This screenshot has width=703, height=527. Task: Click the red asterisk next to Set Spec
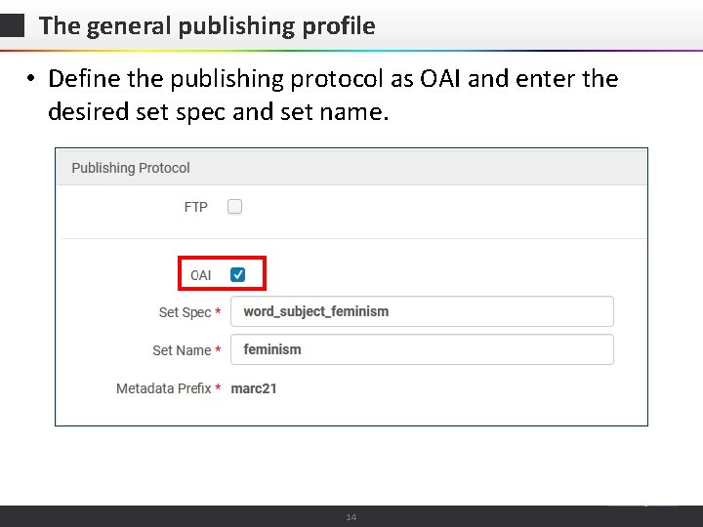point(218,310)
